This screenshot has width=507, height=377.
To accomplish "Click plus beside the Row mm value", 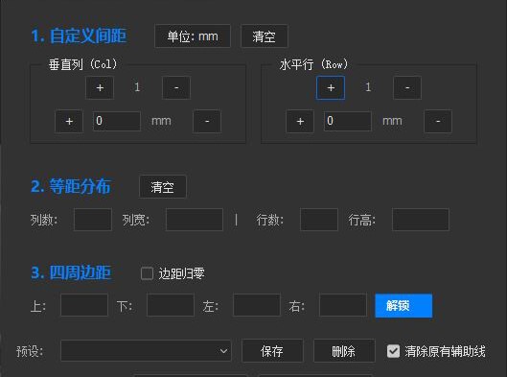I will pyautogui.click(x=300, y=122).
